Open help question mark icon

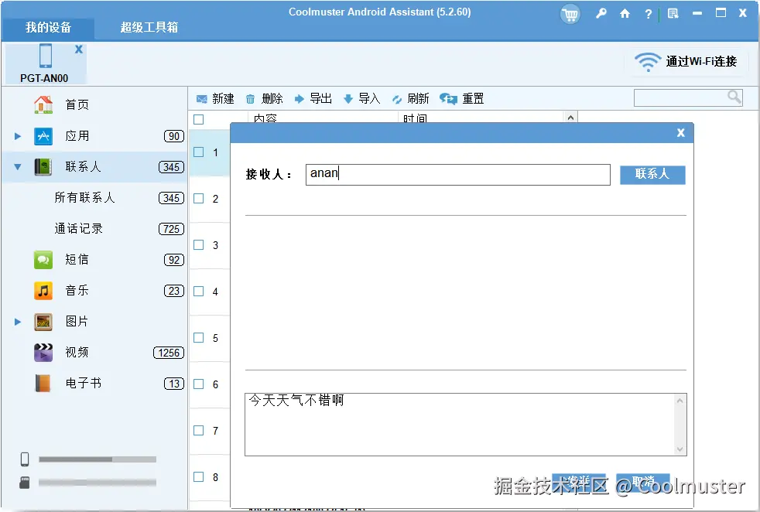(x=648, y=14)
